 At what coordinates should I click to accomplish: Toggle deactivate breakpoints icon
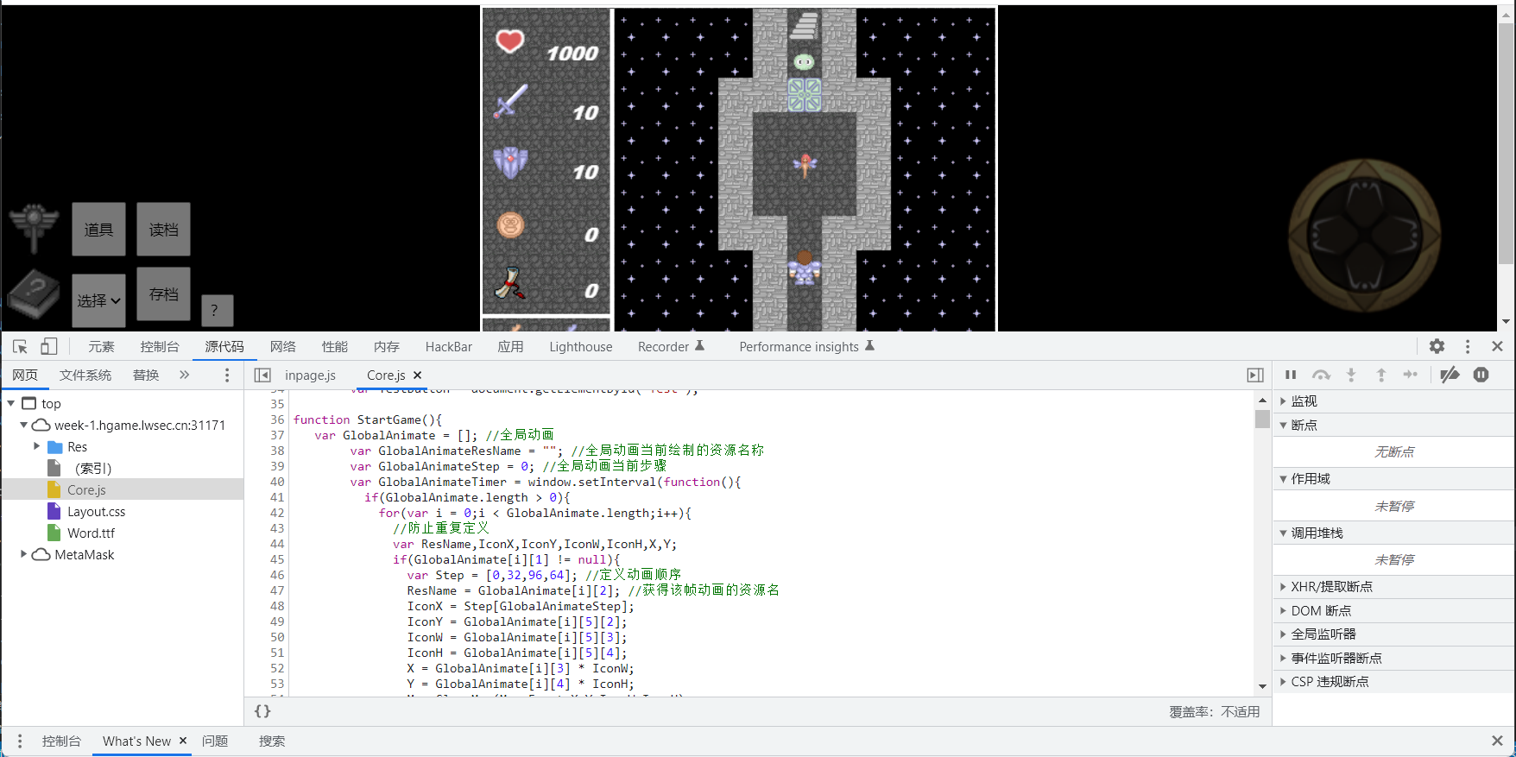[1450, 375]
